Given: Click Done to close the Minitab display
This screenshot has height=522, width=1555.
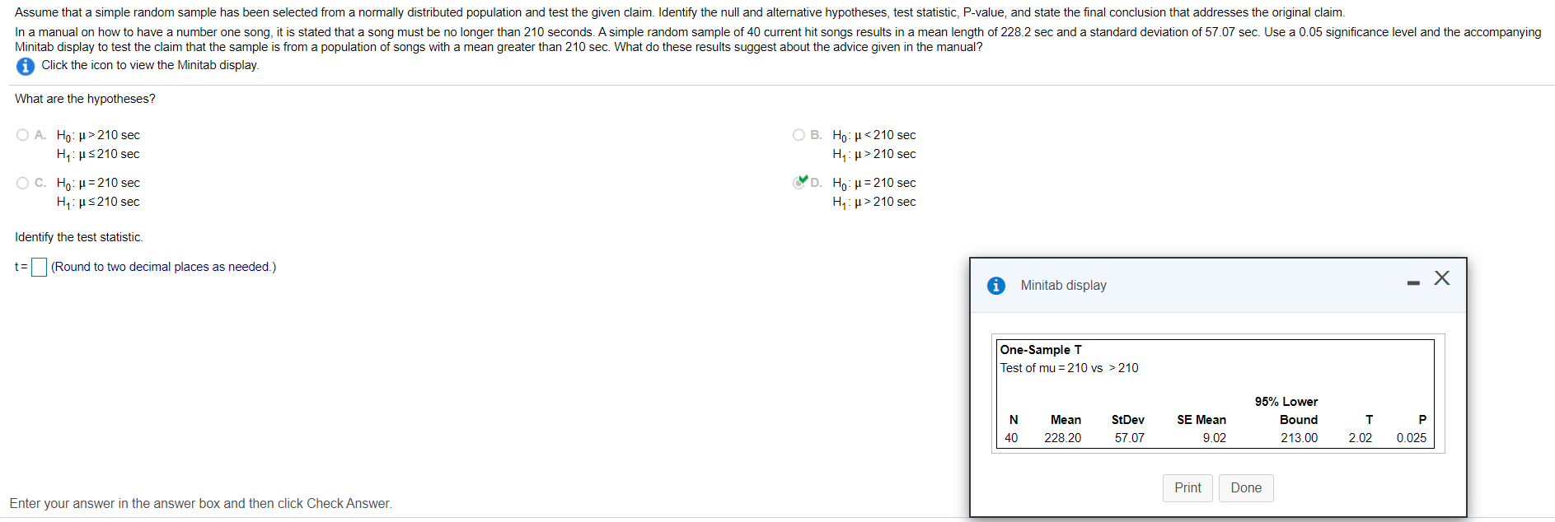Looking at the screenshot, I should pyautogui.click(x=1245, y=487).
